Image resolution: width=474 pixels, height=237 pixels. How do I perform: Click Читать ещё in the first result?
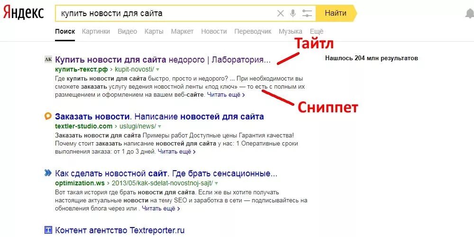[226, 95]
